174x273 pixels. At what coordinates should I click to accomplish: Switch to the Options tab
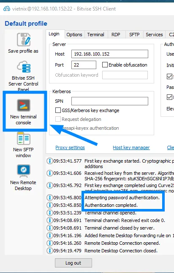(x=74, y=35)
